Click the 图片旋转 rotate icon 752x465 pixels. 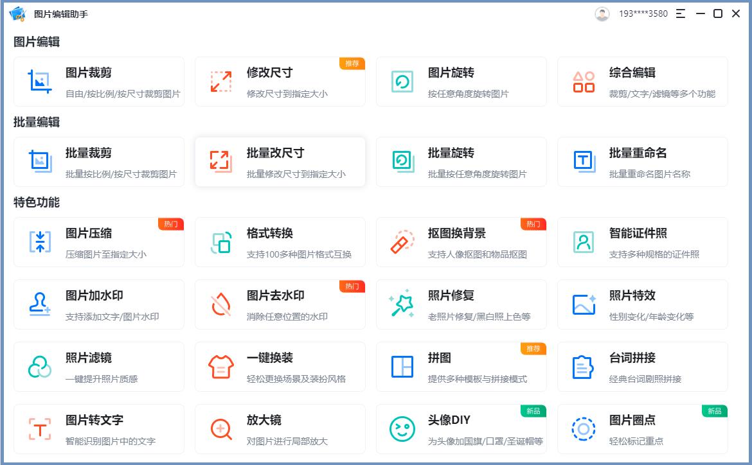click(401, 81)
